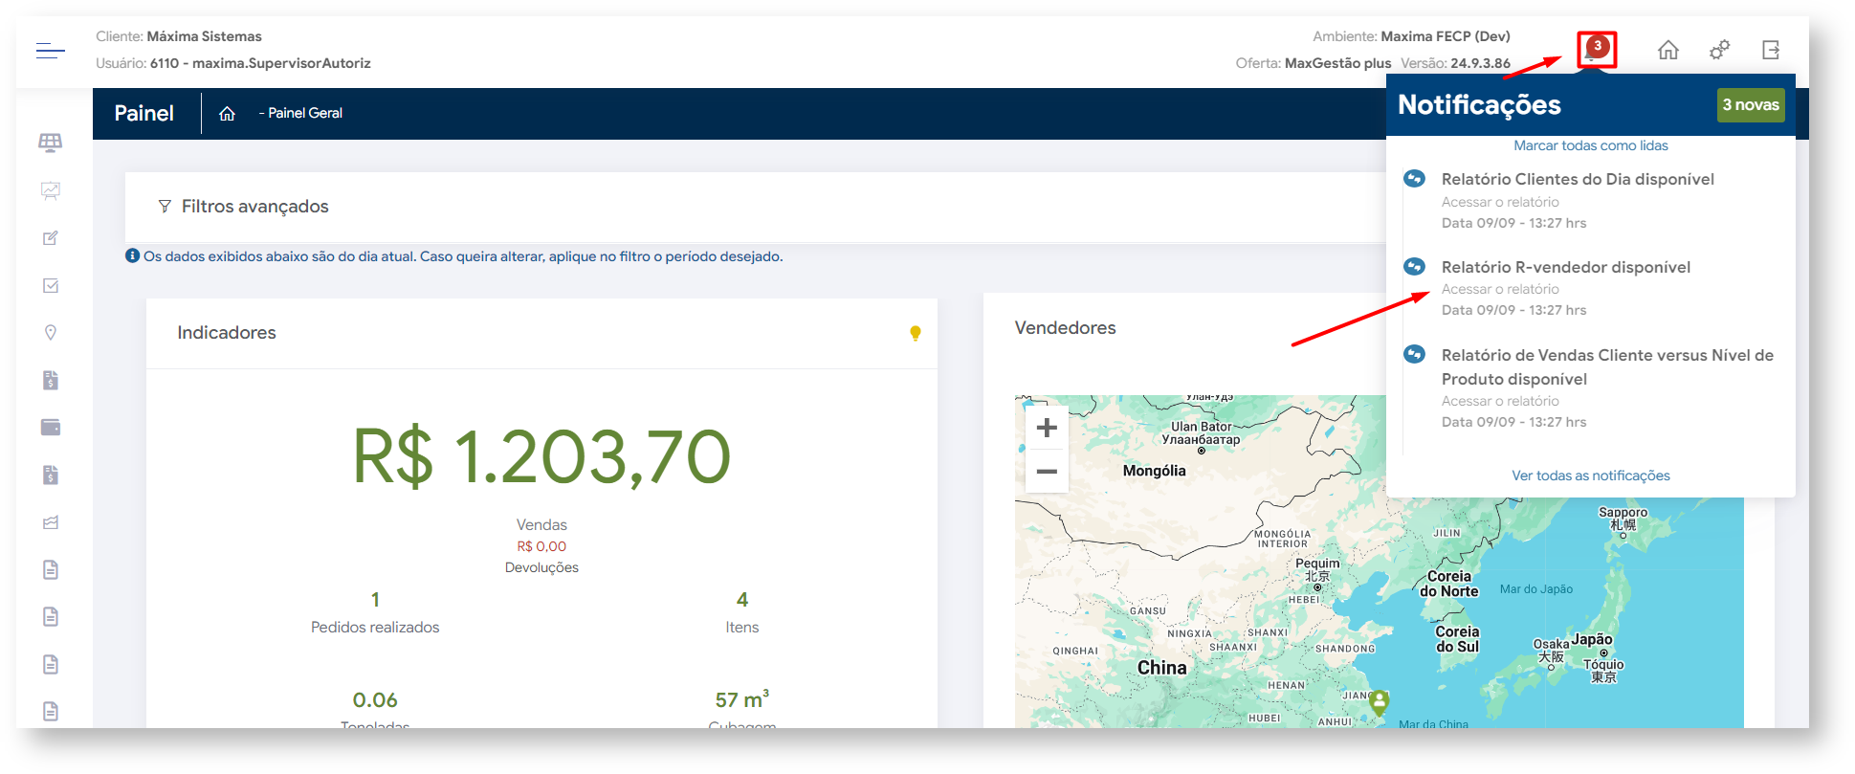1855x774 pixels.
Task: Open the wallet sidebar icon
Action: [x=51, y=428]
